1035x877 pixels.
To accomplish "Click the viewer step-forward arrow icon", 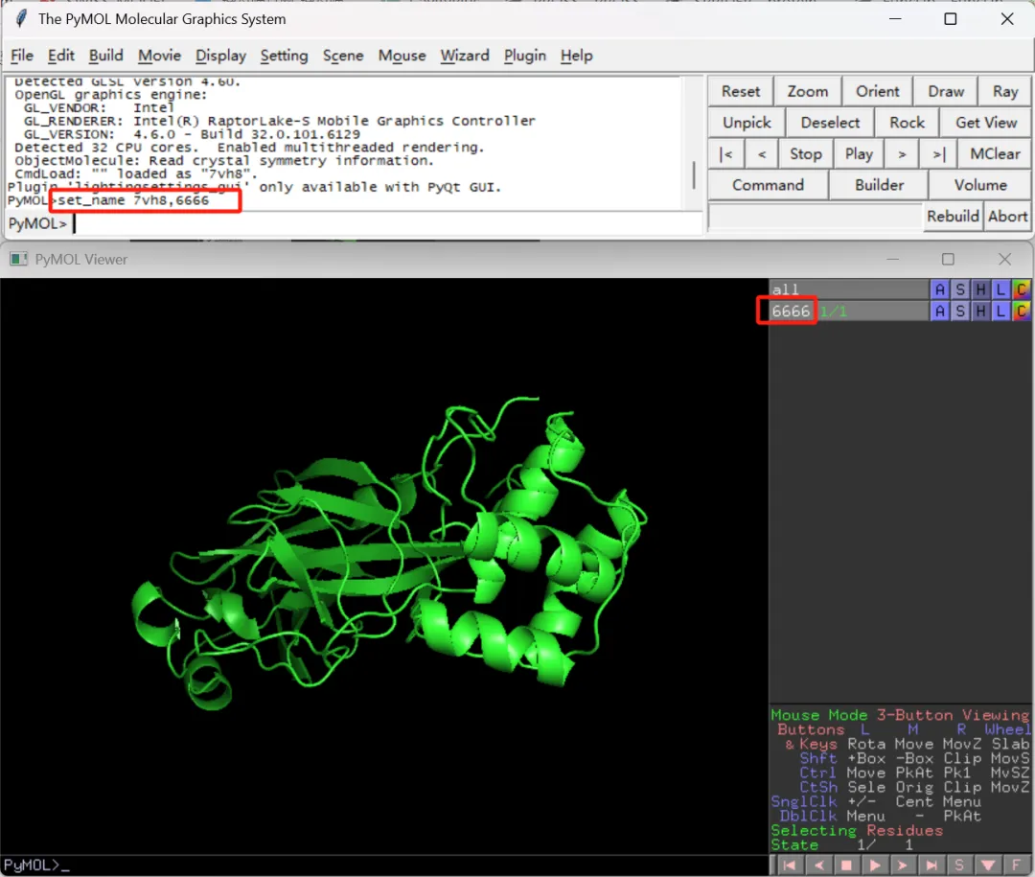I will click(x=903, y=865).
